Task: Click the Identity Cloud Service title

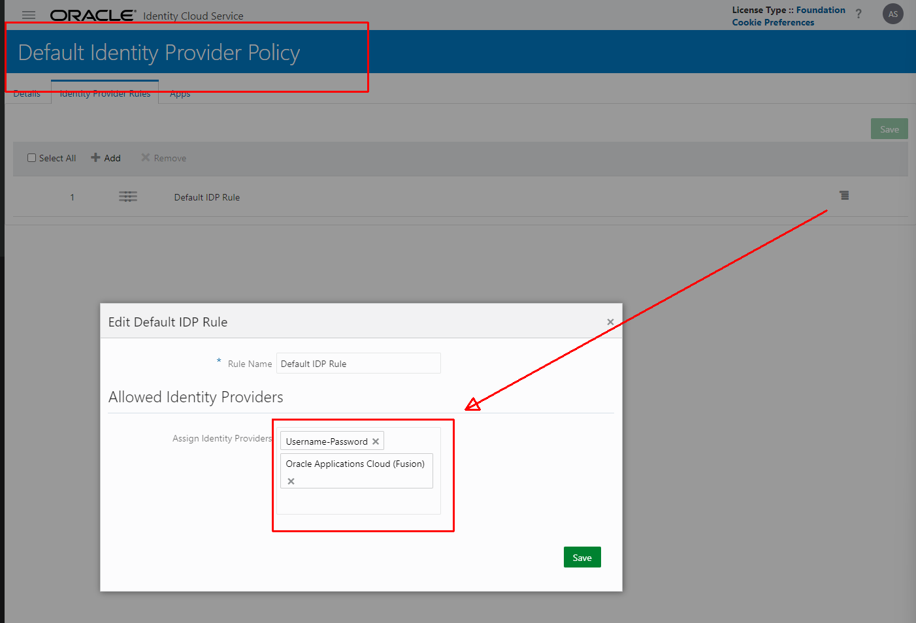Action: point(193,16)
